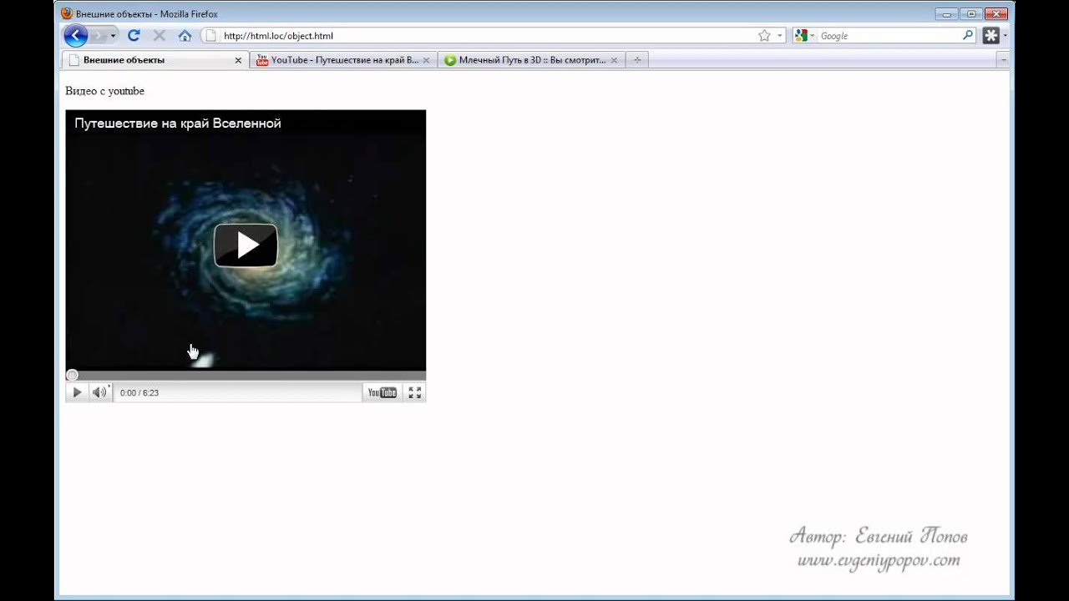This screenshot has width=1069, height=601.
Task: Switch to the YouTube Путешествие на край tab
Action: pyautogui.click(x=342, y=60)
